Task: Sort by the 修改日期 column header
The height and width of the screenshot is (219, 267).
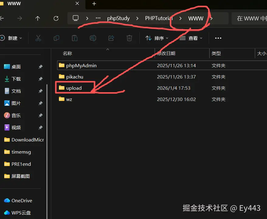Action: point(166,54)
